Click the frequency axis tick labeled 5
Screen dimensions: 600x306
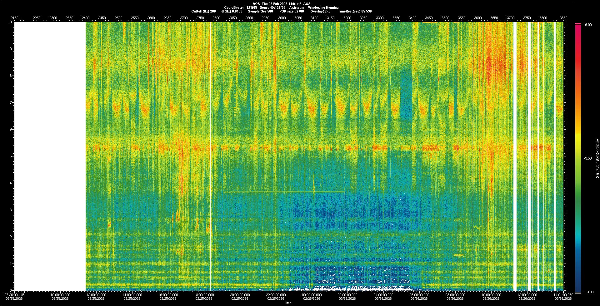(11, 156)
